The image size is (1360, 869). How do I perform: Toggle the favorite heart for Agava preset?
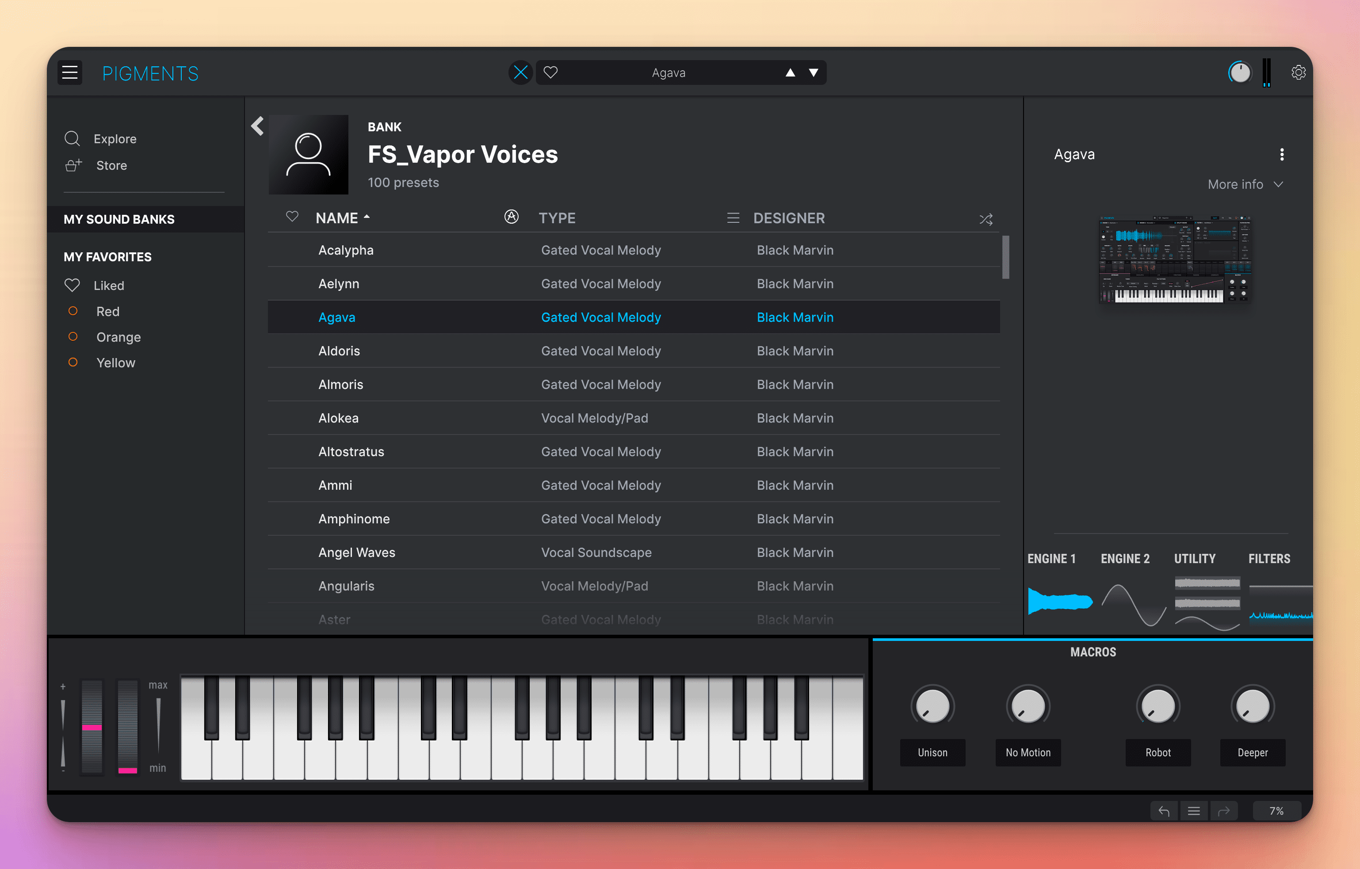290,317
